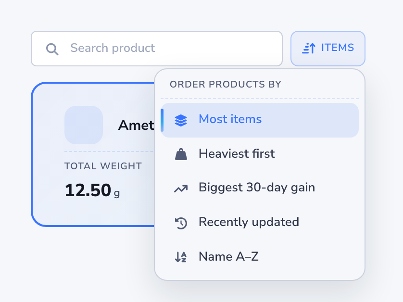Select the product name starting with Amet
The image size is (403, 302).
click(136, 126)
